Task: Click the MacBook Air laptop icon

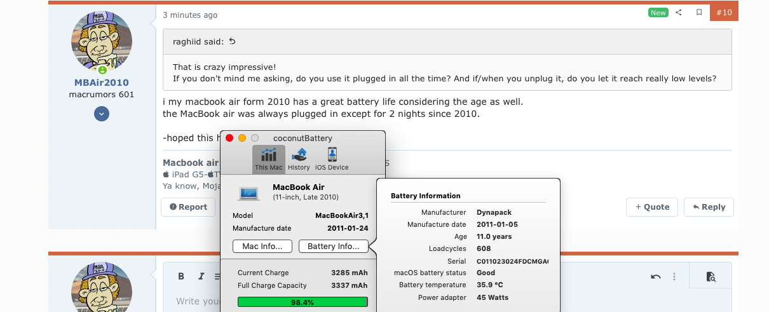Action: pyautogui.click(x=249, y=193)
